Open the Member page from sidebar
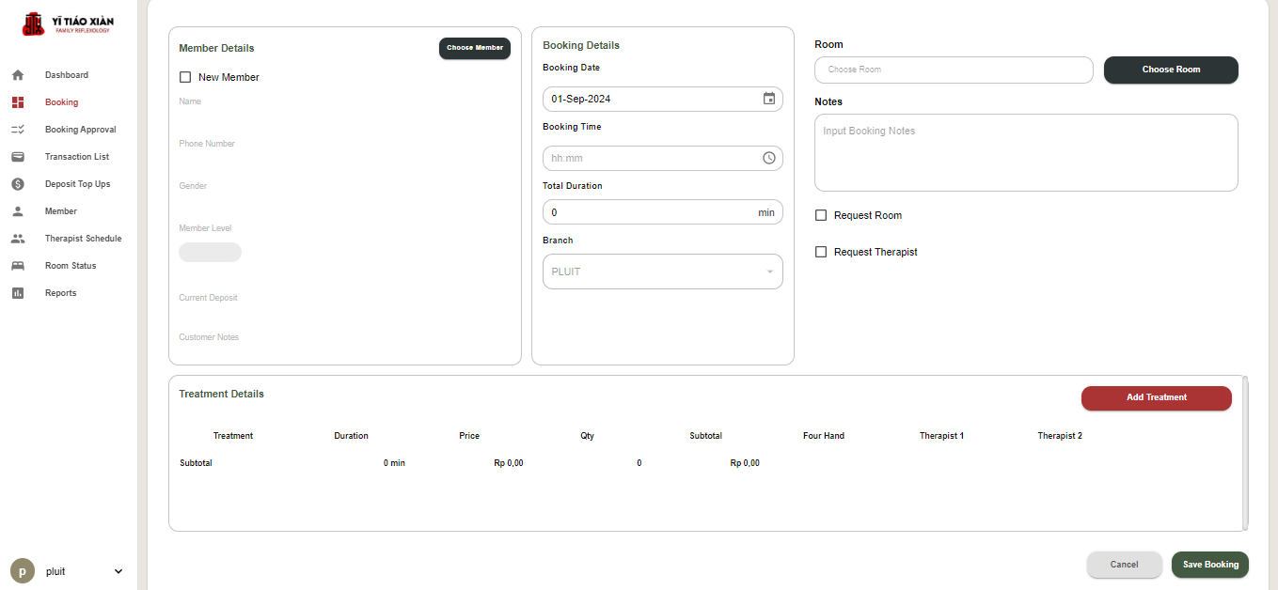Screen dimensions: 1278x590 61,211
